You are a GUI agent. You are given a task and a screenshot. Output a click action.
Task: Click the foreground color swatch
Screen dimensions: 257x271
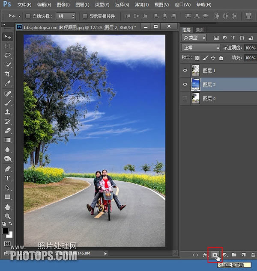[6, 231]
